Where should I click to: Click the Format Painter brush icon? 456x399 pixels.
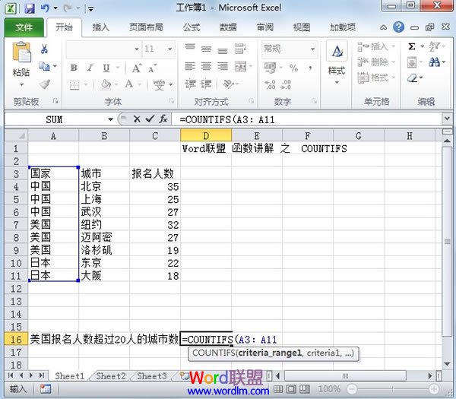click(x=44, y=84)
